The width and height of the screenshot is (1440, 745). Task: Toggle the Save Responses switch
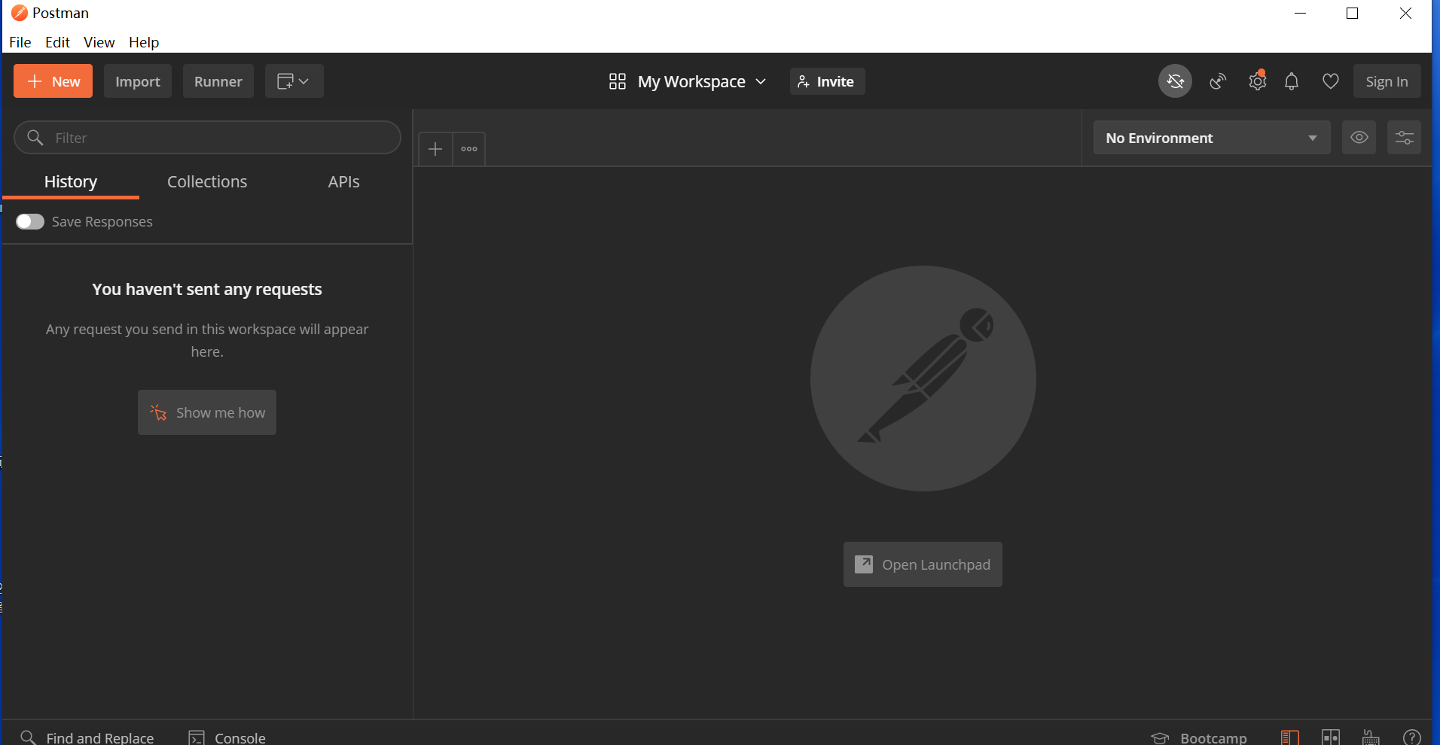[30, 221]
